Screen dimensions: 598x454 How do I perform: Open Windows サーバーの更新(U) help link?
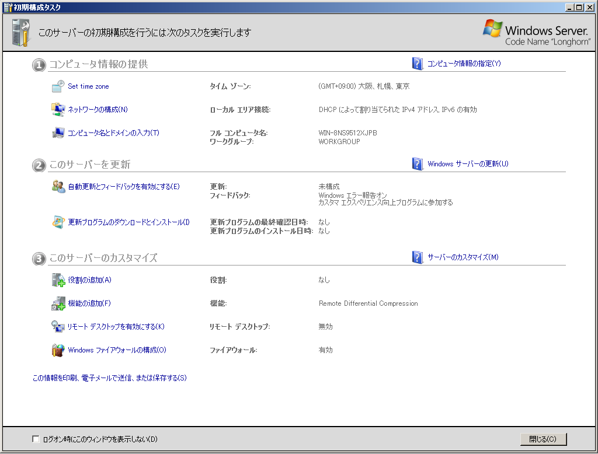click(468, 164)
